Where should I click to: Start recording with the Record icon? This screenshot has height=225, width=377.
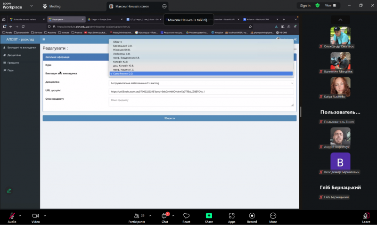(x=252, y=216)
